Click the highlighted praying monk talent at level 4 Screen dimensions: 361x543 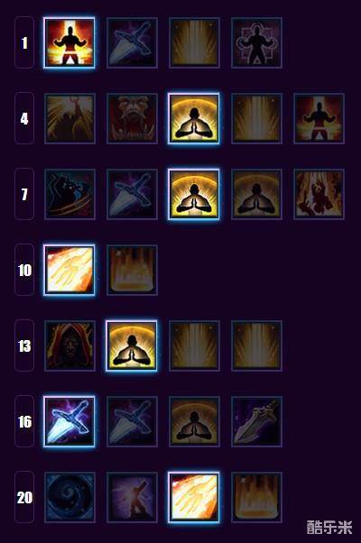194,118
